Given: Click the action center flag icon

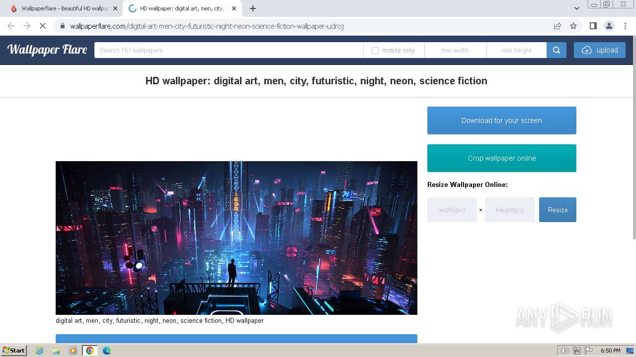Looking at the screenshot, I should 588,351.
